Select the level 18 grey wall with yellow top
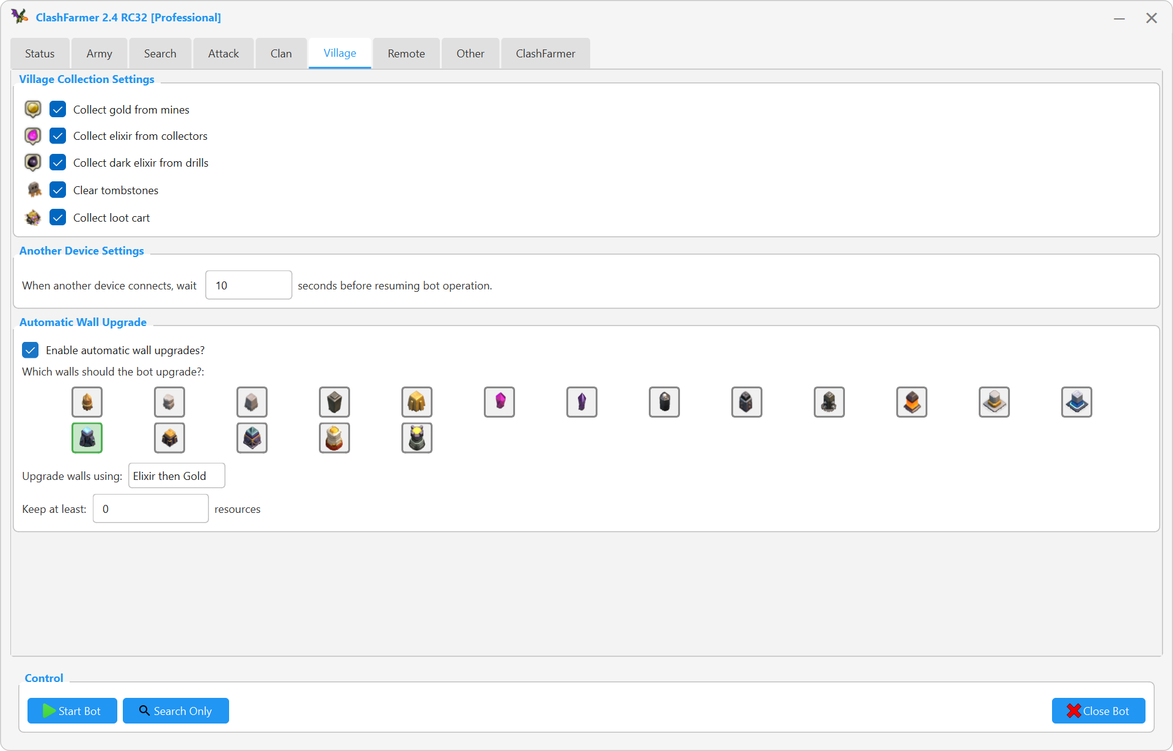 click(x=417, y=438)
